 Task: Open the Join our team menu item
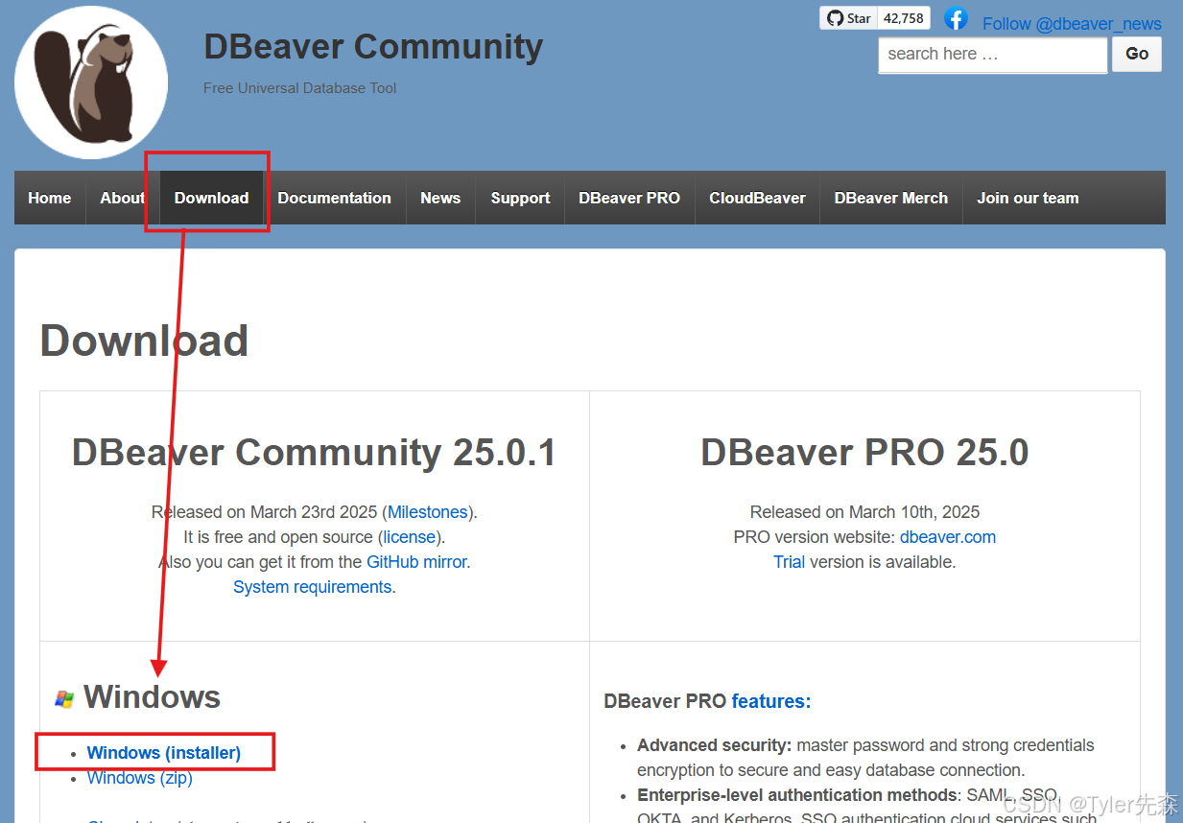click(1028, 198)
